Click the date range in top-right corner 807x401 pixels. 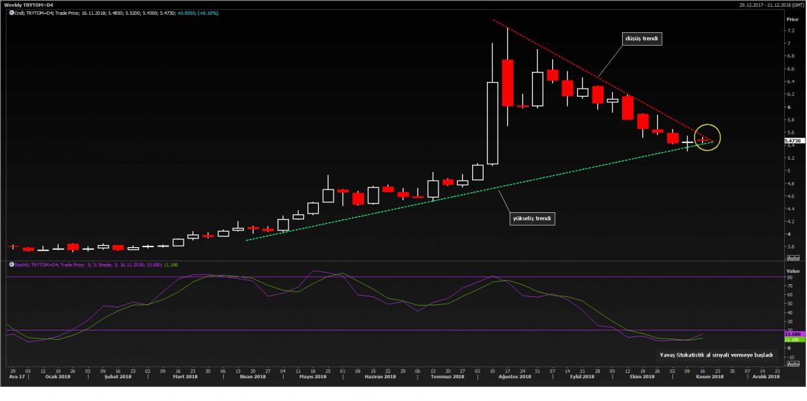pyautogui.click(x=765, y=5)
